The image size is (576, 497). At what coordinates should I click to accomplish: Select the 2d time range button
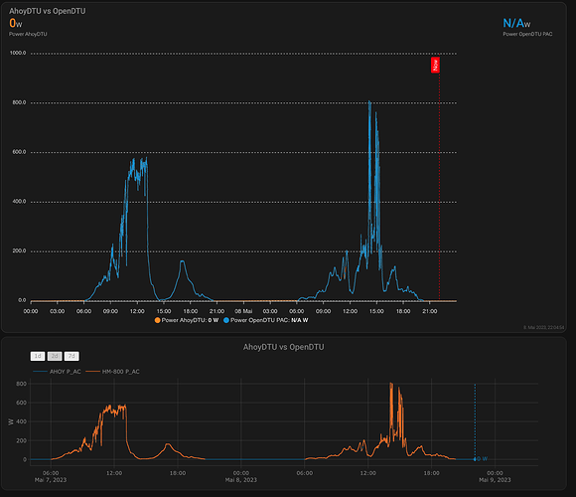click(55, 356)
